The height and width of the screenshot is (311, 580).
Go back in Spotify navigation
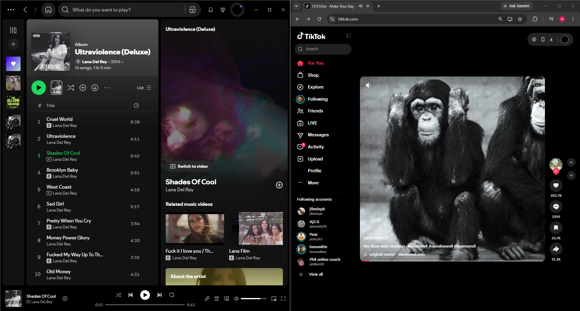(25, 10)
